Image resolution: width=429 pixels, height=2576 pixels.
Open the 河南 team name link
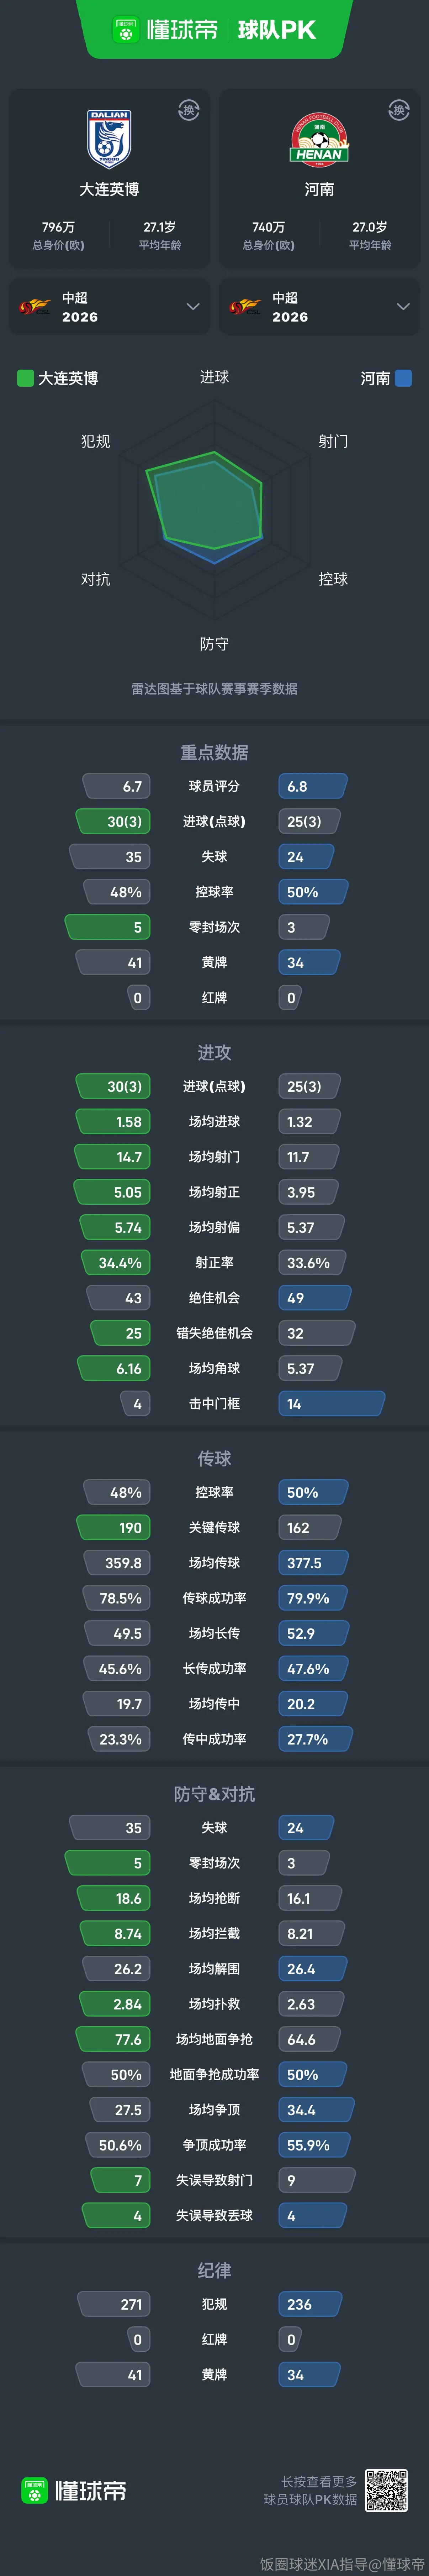(319, 189)
